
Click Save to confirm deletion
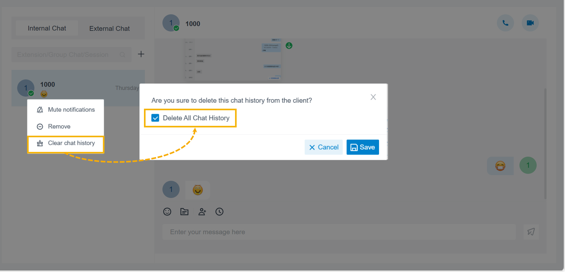363,147
